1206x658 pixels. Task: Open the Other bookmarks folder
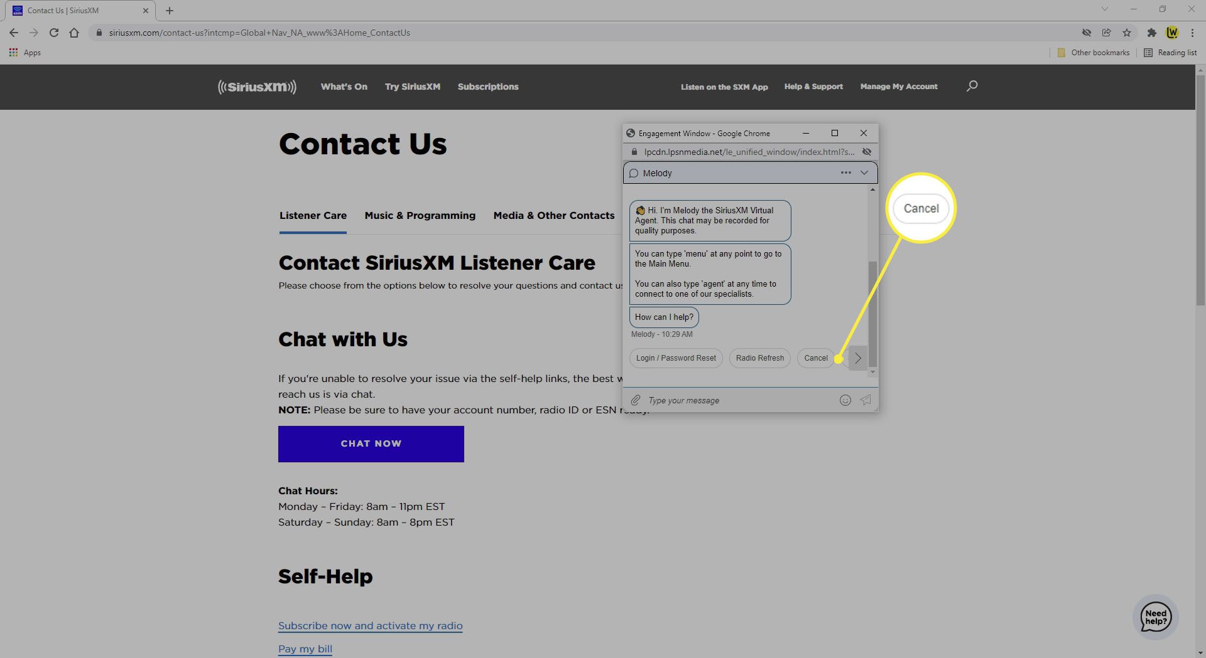(x=1094, y=53)
